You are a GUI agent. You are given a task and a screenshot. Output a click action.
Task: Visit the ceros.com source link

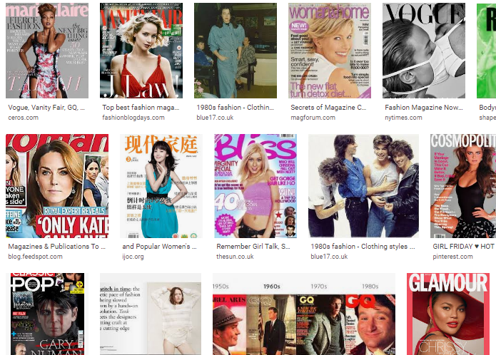point(23,118)
